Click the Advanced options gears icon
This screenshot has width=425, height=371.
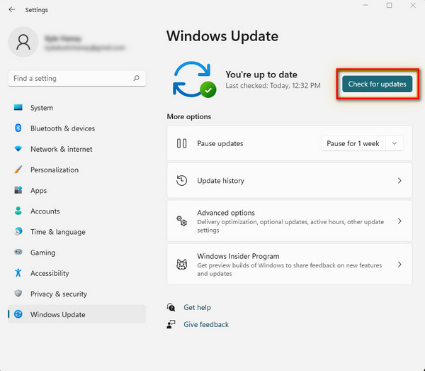(181, 221)
